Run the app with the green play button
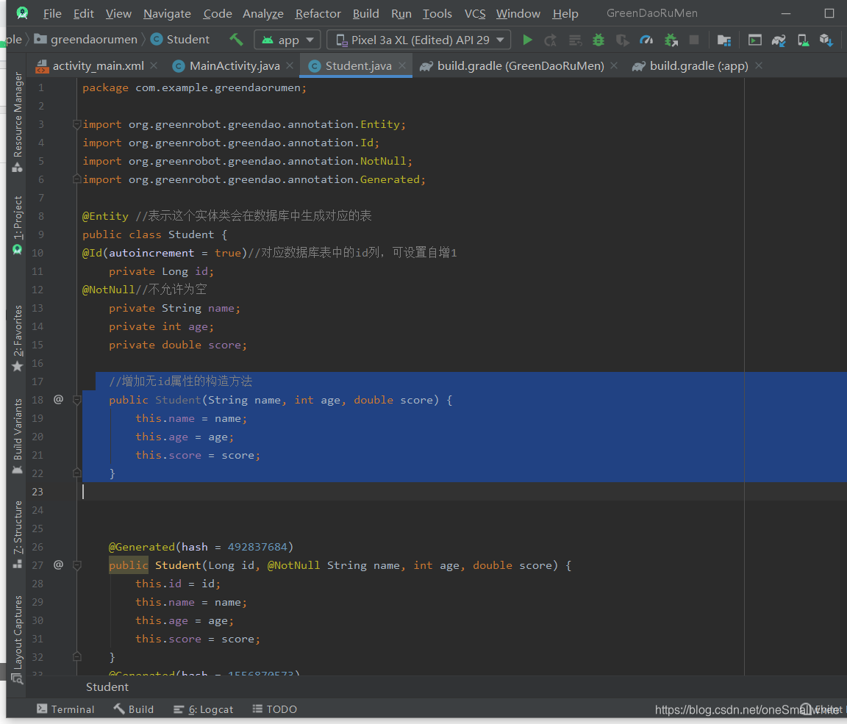 pyautogui.click(x=527, y=40)
